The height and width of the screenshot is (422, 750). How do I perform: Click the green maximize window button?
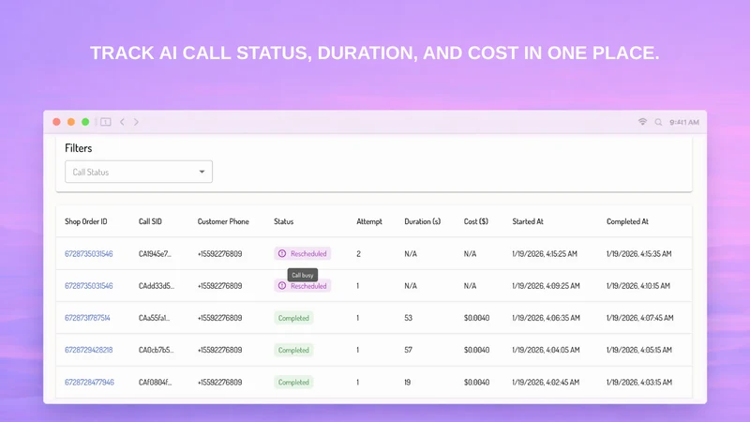point(85,122)
